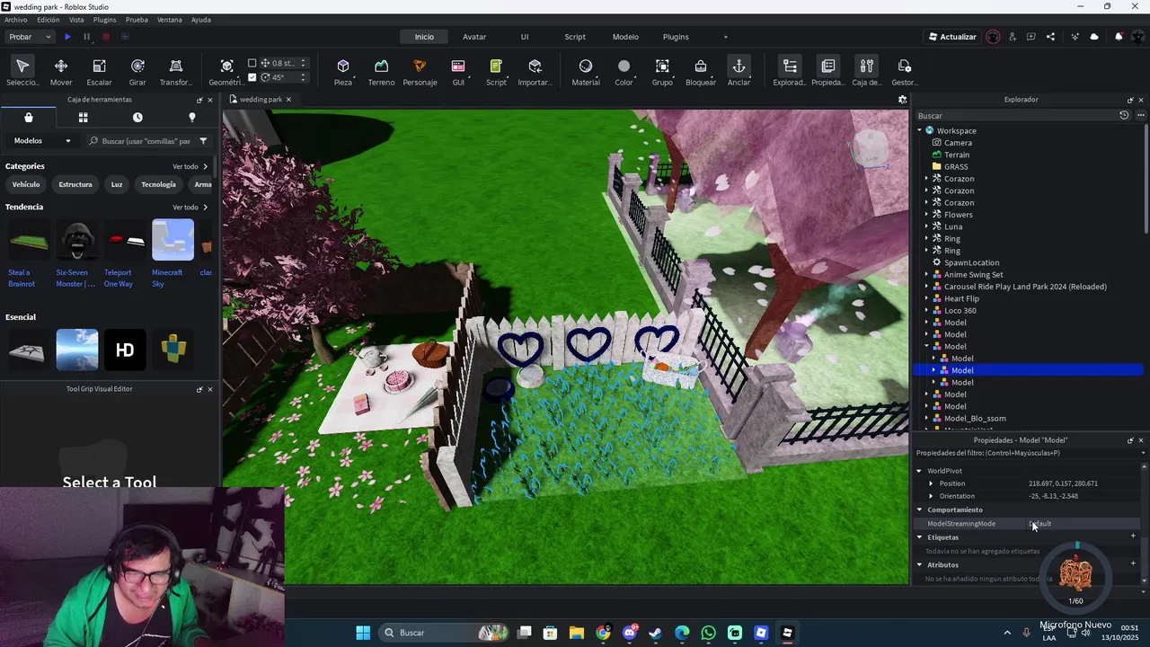This screenshot has height=647, width=1150.
Task: Click the Actualizar button
Action: (951, 37)
